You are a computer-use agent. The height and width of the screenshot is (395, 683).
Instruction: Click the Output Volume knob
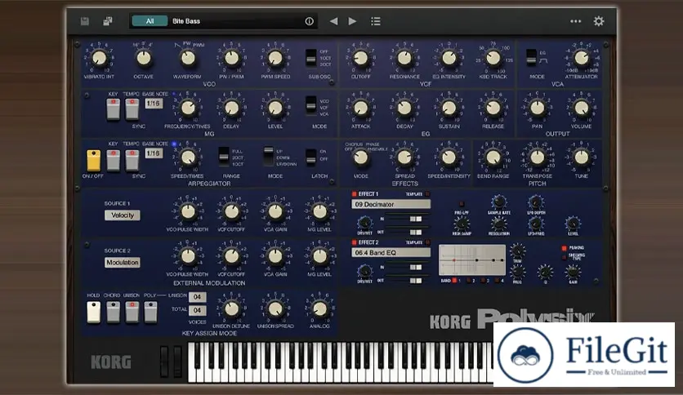coord(582,108)
